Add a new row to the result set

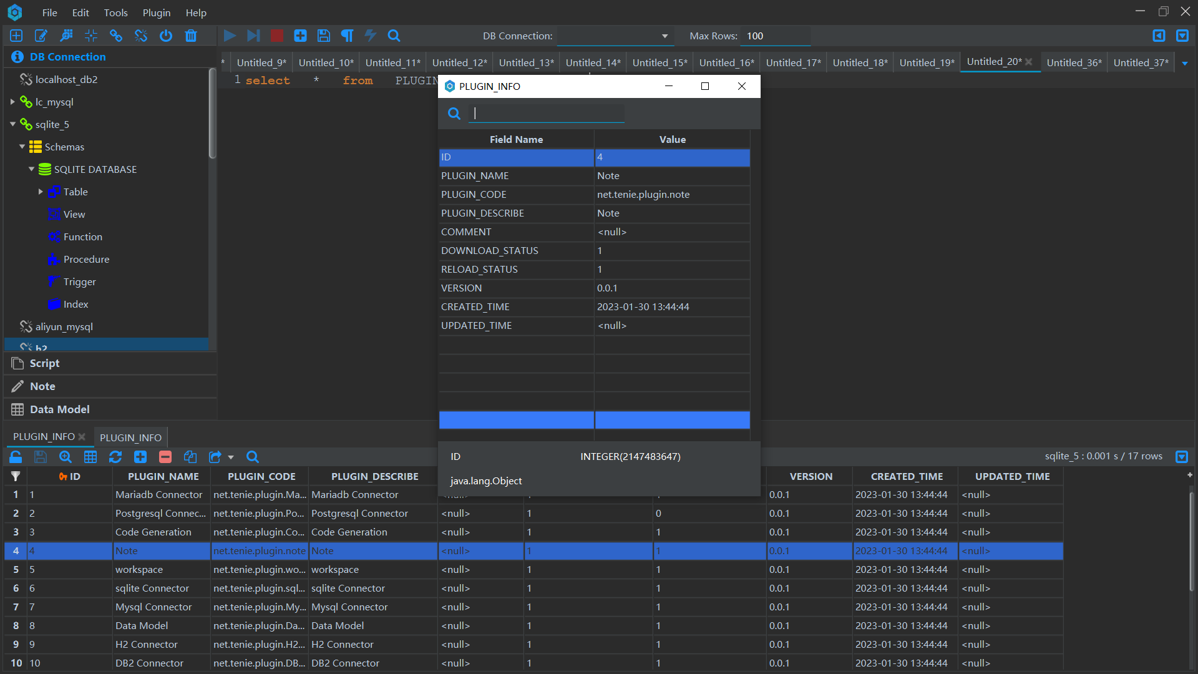(x=140, y=457)
